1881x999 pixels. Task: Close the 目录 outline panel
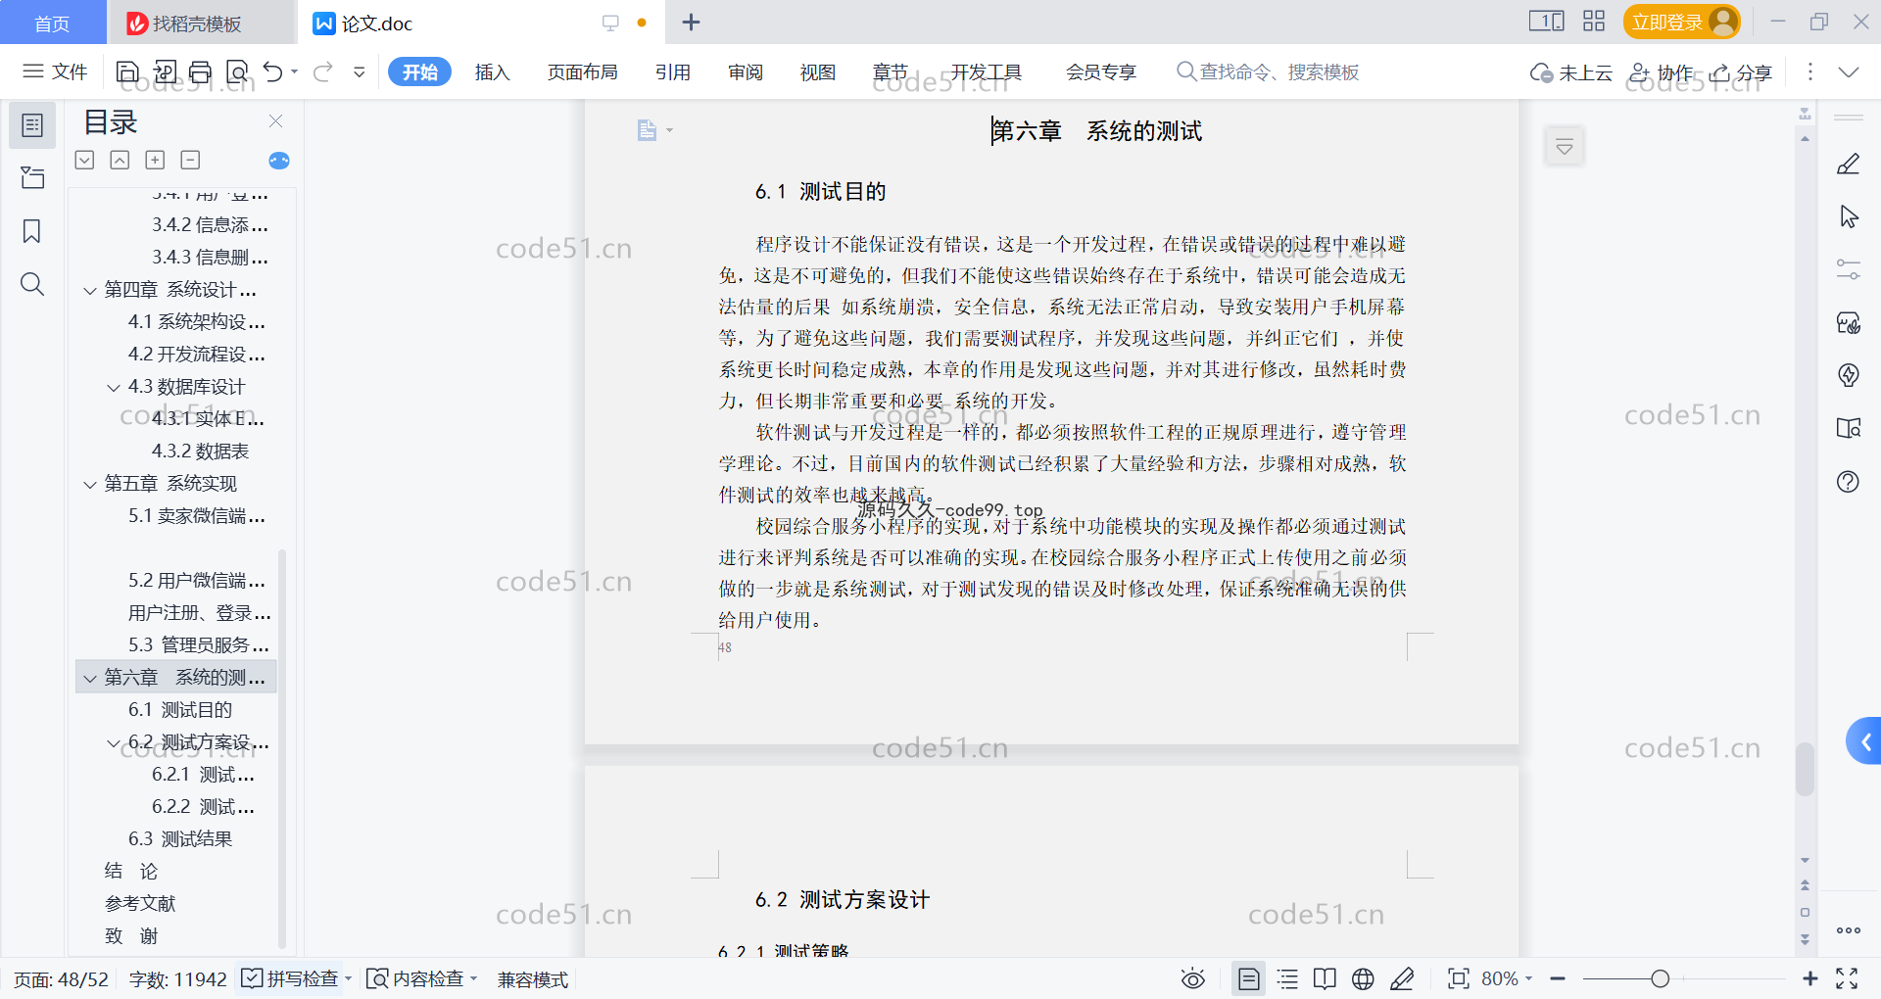(x=275, y=120)
